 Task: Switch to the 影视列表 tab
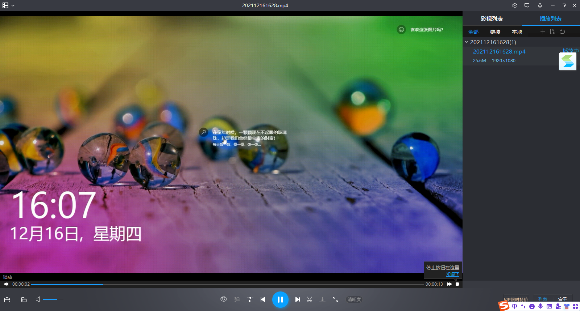click(492, 18)
